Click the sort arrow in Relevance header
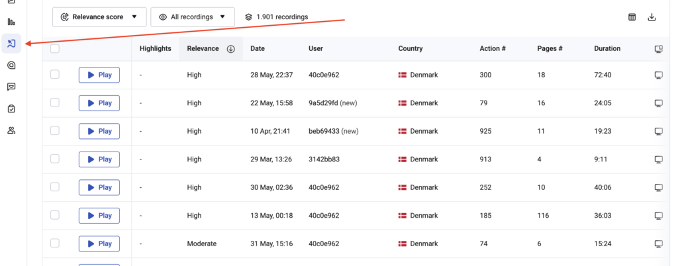Screen dimensions: 678x266 (230, 49)
